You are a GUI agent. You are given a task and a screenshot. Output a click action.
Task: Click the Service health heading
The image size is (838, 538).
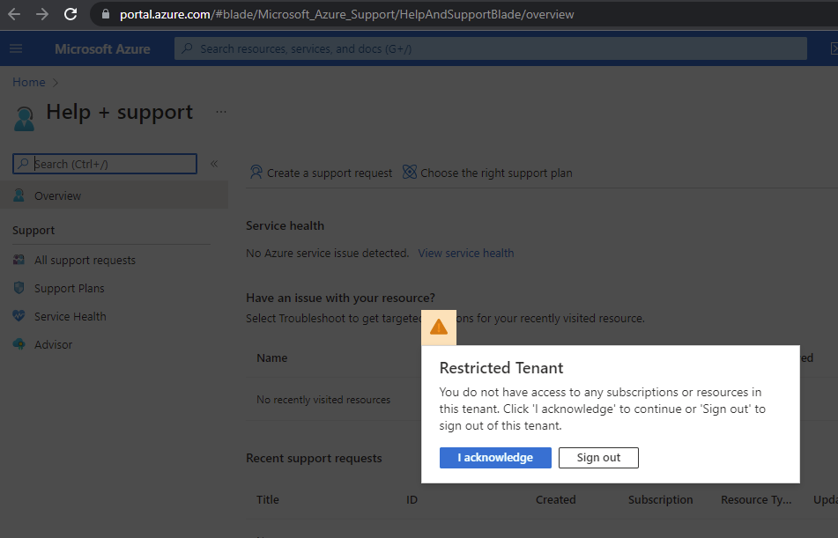285,225
